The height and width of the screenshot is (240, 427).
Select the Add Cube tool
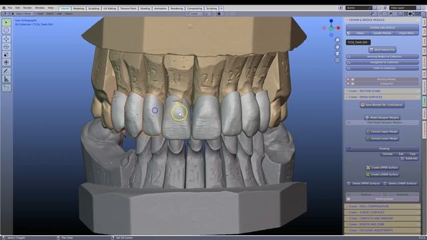tap(6, 87)
